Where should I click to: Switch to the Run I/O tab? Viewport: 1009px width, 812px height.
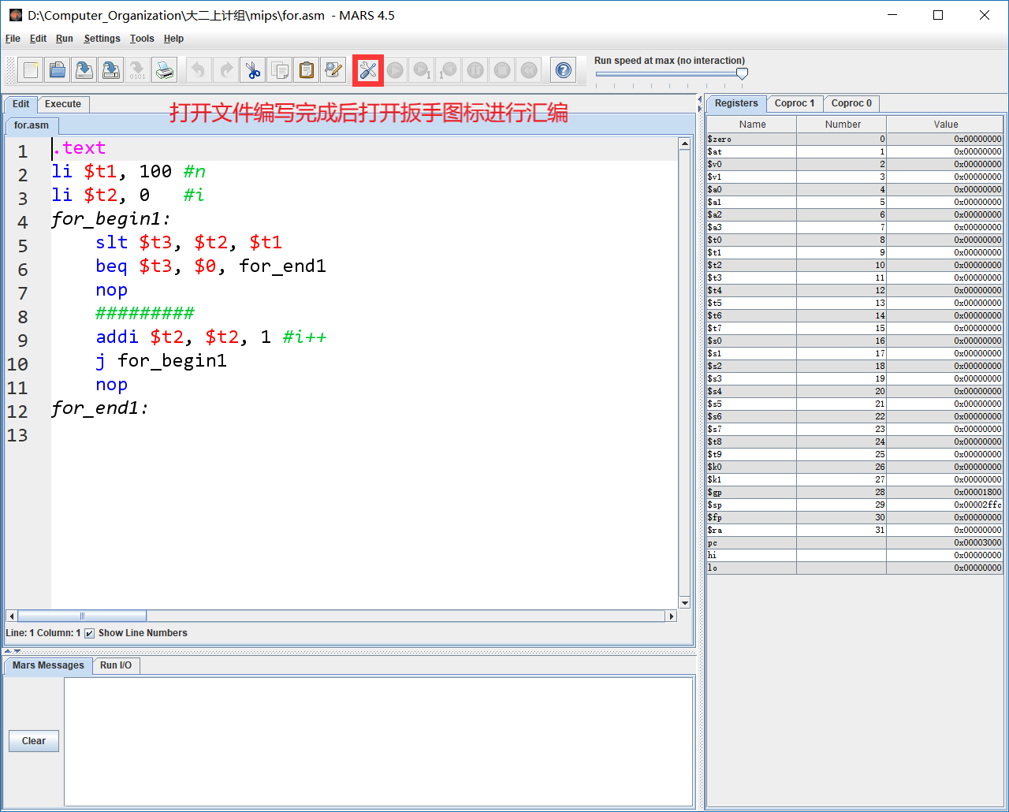tap(116, 665)
